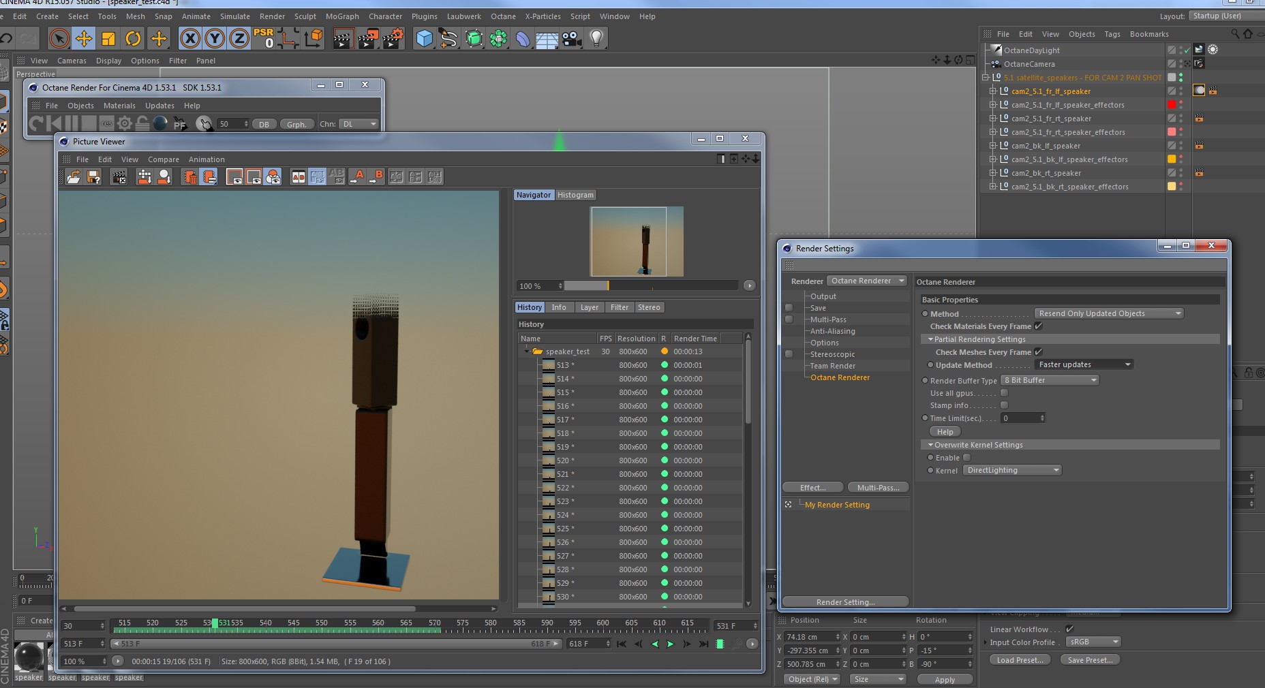
Task: Select the Rotate tool in the main toolbar
Action: [134, 39]
